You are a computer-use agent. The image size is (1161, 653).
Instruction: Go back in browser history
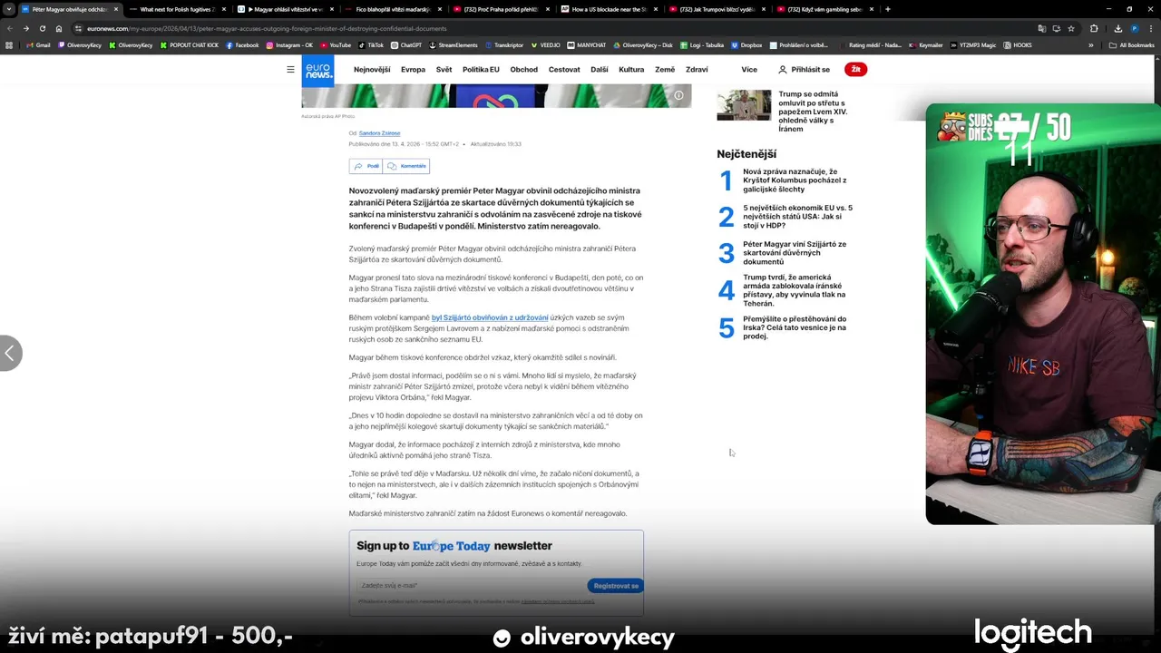coord(11,28)
